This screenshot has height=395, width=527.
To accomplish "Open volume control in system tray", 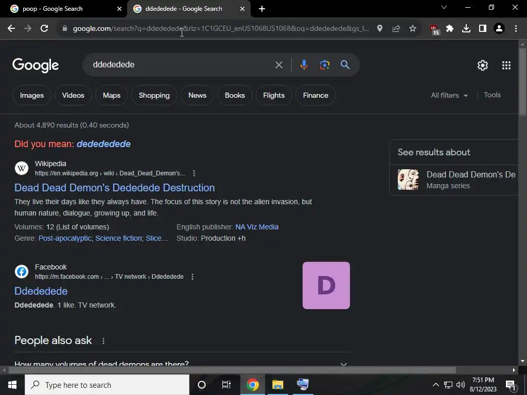I will click(x=461, y=385).
